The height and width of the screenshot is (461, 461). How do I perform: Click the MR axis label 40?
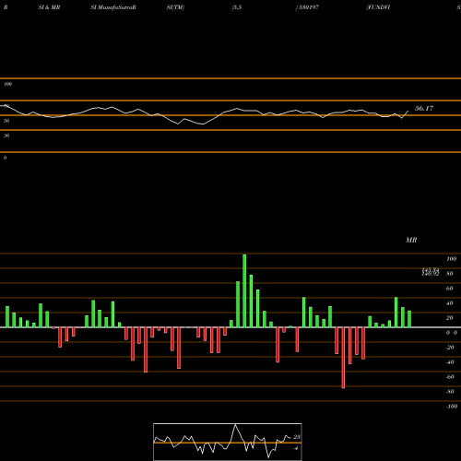pyautogui.click(x=449, y=303)
